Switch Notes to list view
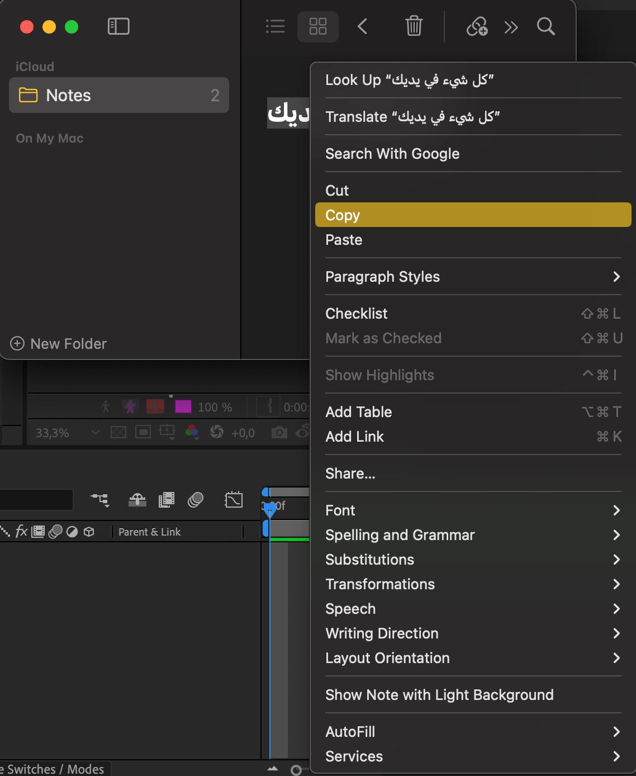 [275, 26]
